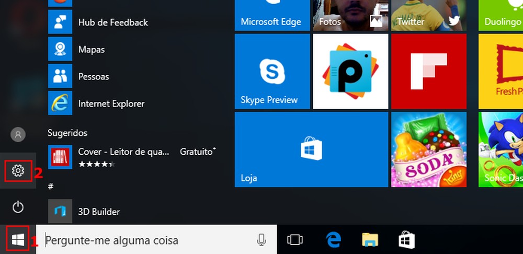This screenshot has height=254, width=523.
Task: Click the Cover app suggested icon
Action: tap(60, 157)
